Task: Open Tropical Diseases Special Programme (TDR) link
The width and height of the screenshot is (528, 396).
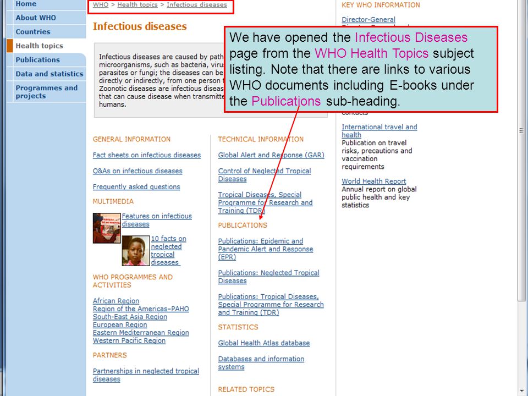Action: click(x=265, y=202)
